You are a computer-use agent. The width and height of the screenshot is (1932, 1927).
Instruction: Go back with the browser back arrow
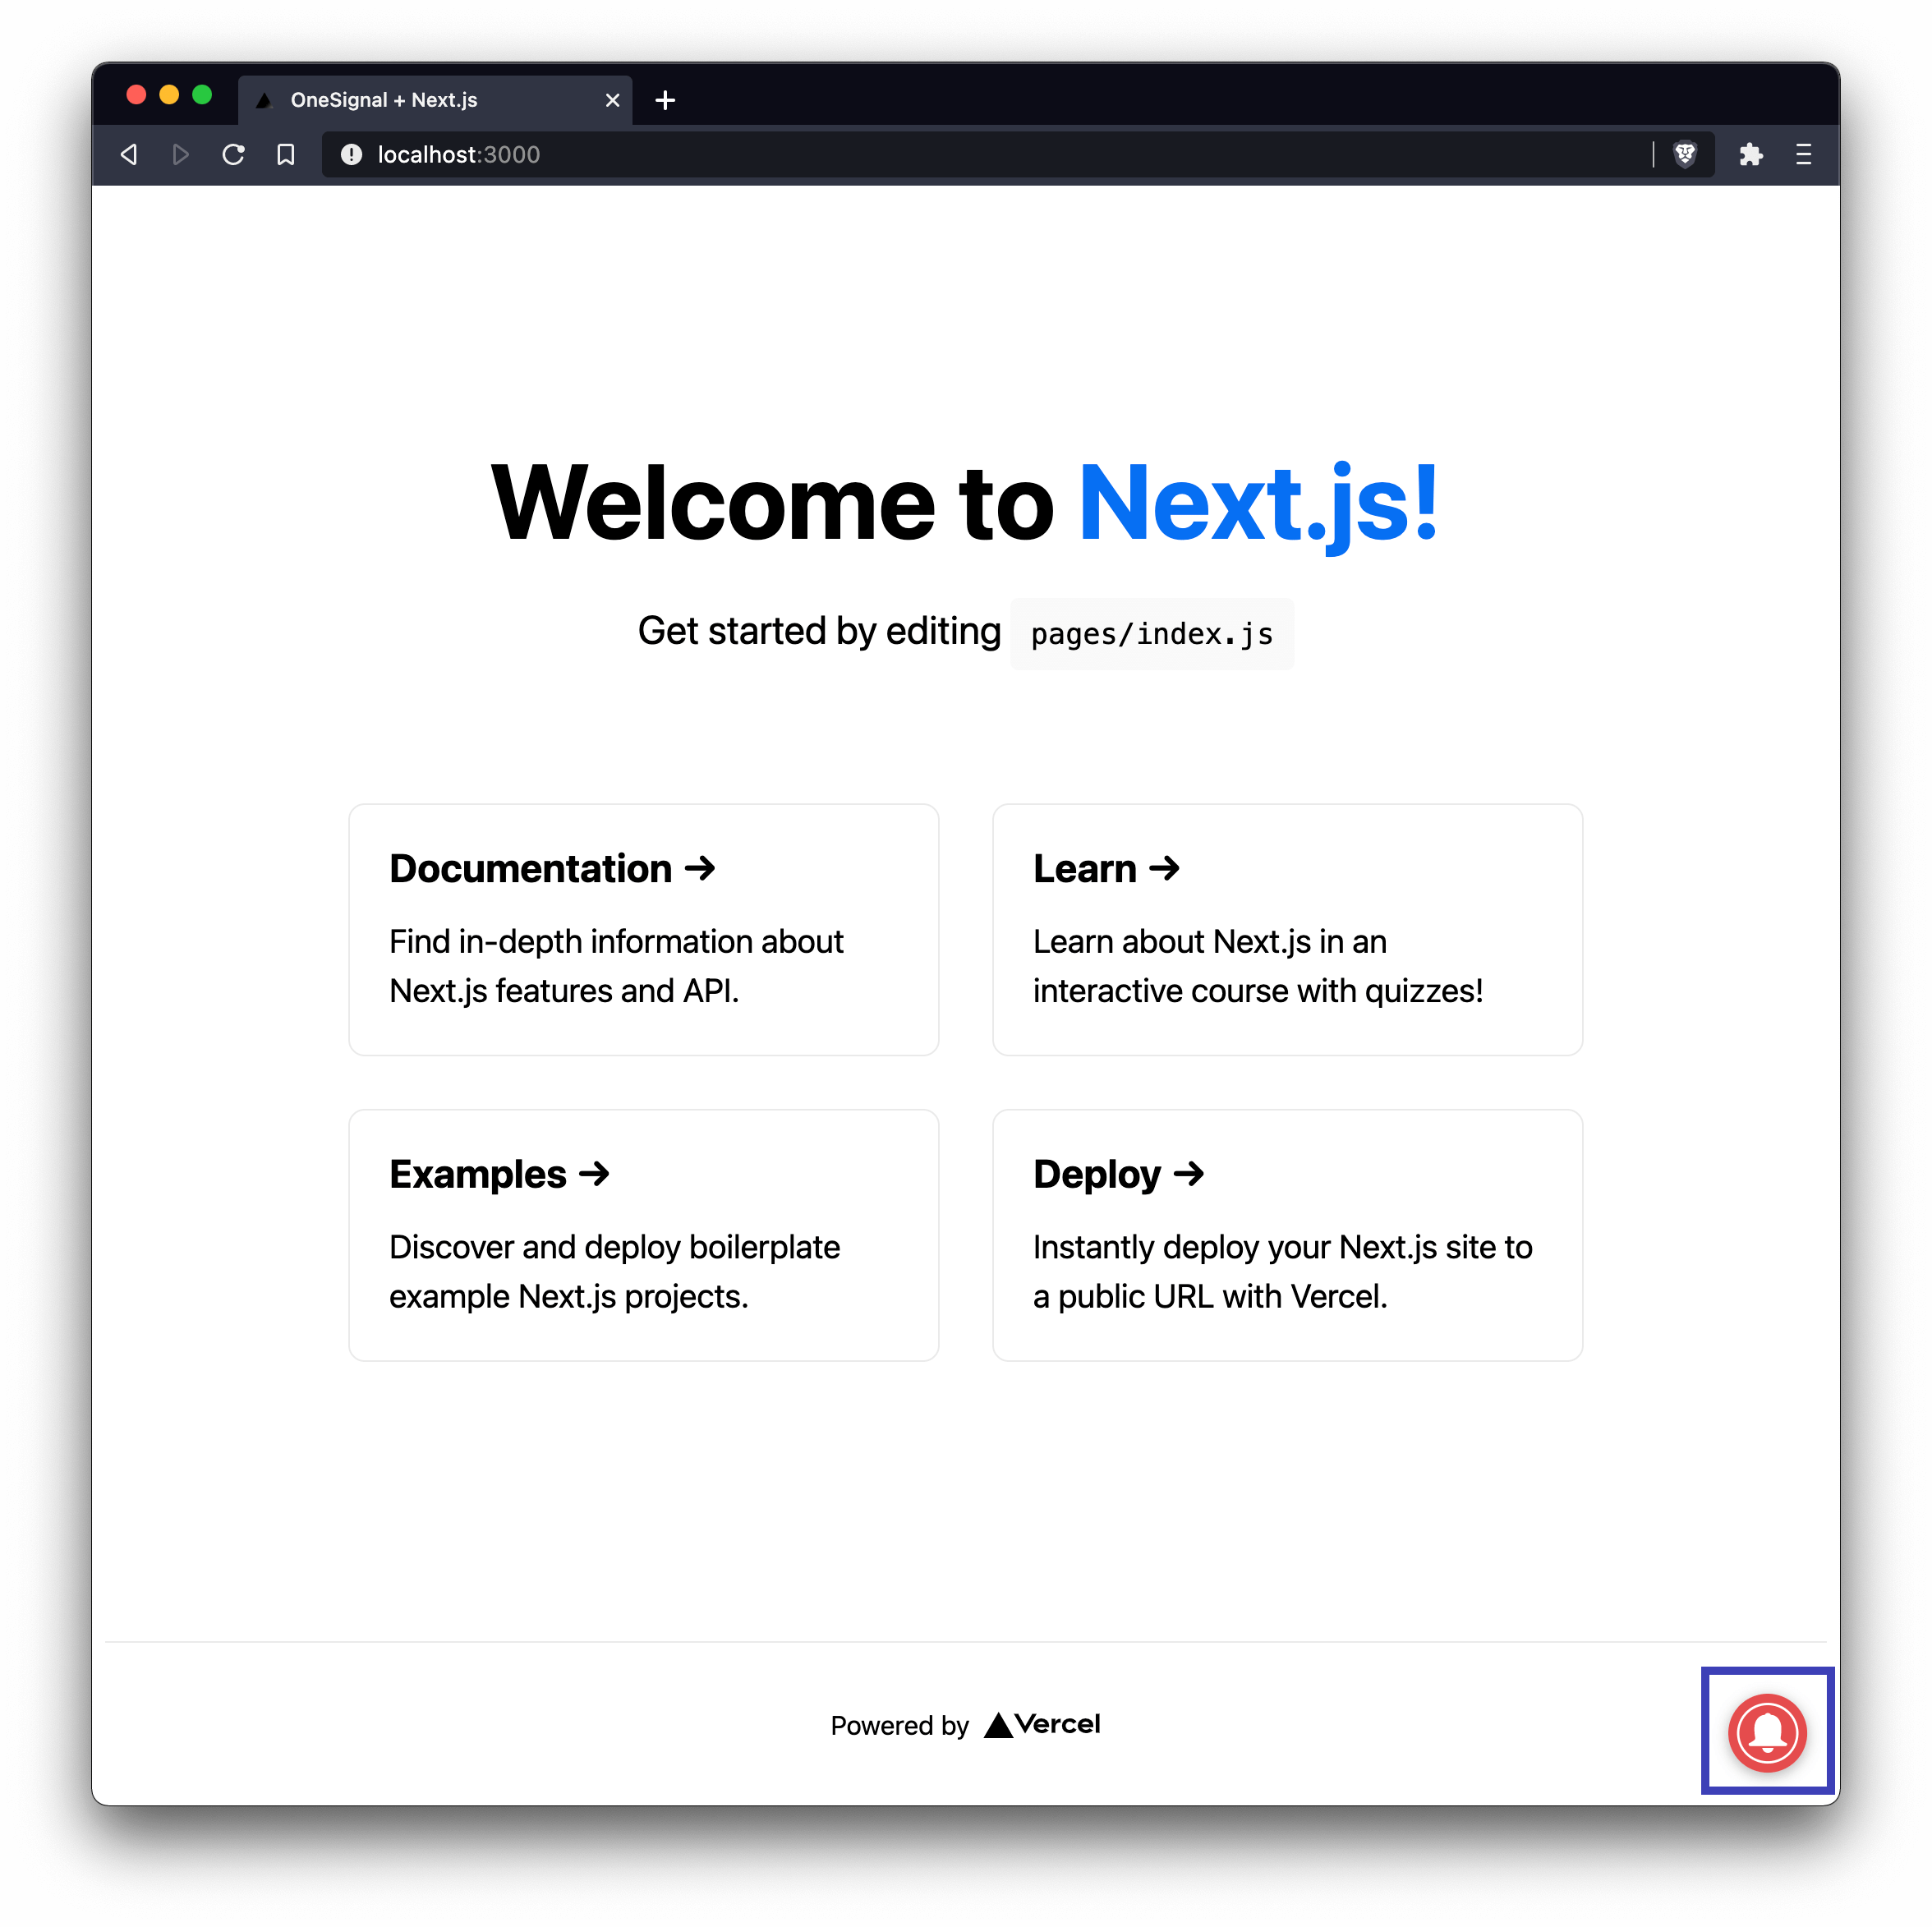129,154
